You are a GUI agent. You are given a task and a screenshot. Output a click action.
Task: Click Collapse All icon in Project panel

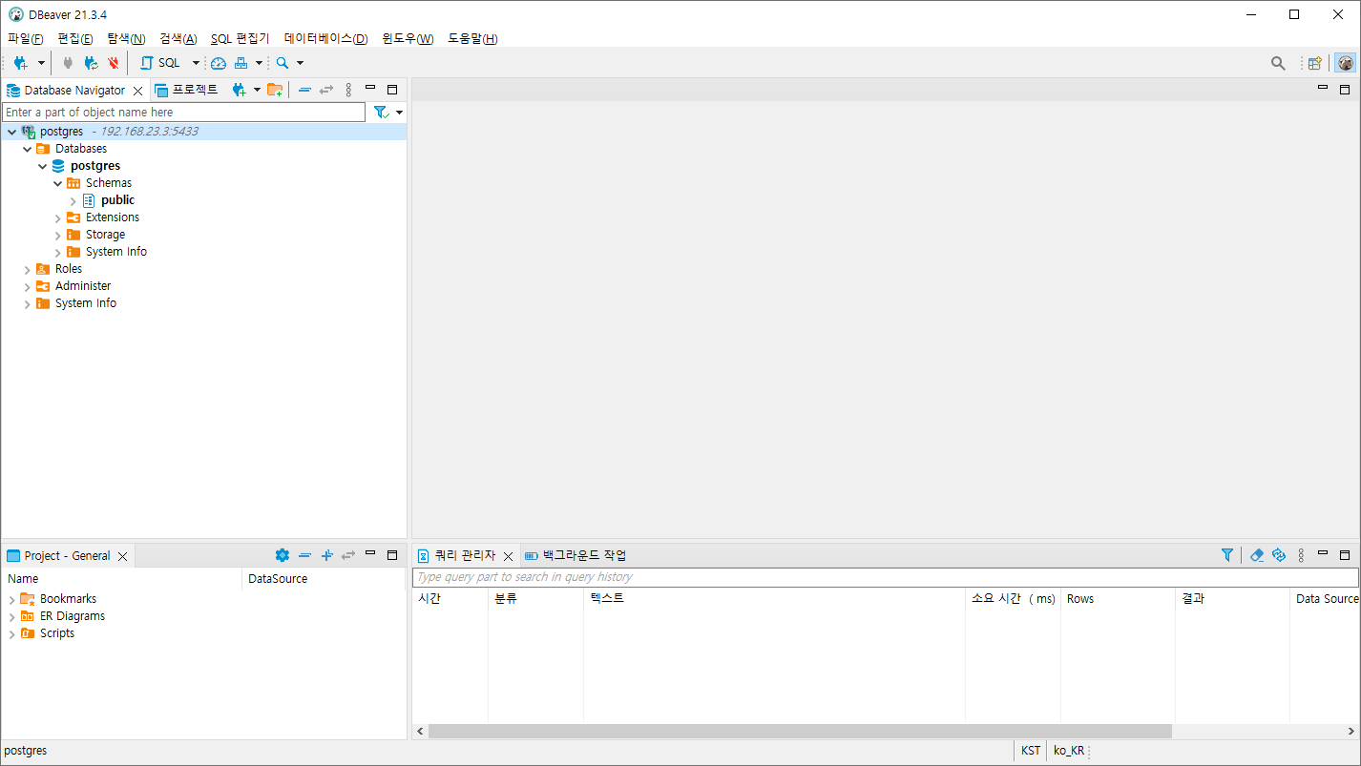pos(304,555)
